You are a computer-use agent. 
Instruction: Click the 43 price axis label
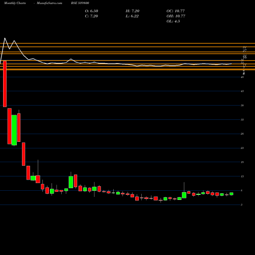click(242, 91)
